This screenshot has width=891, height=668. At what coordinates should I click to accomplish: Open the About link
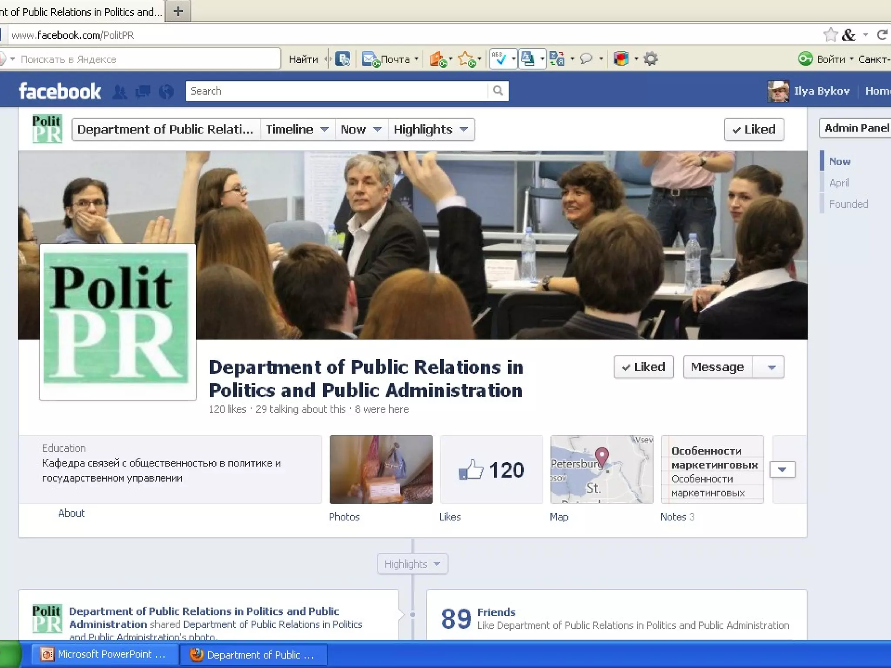[x=71, y=513]
